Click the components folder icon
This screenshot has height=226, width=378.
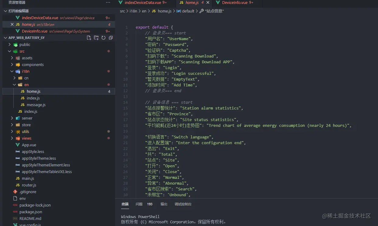pyautogui.click(x=18, y=64)
